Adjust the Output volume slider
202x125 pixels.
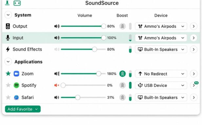tap(83, 26)
